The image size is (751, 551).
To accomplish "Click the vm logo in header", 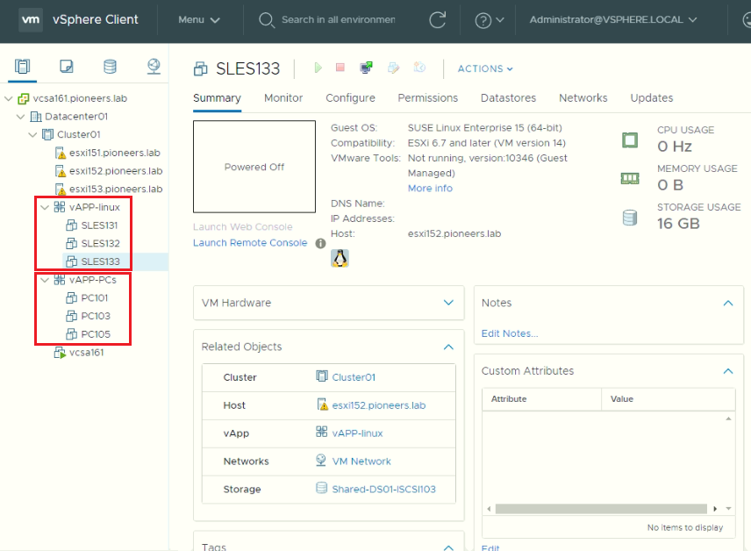I will coord(31,19).
